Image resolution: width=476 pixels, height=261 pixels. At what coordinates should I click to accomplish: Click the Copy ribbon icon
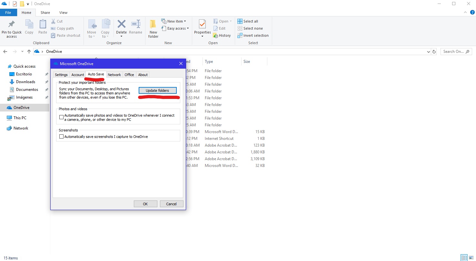(29, 27)
